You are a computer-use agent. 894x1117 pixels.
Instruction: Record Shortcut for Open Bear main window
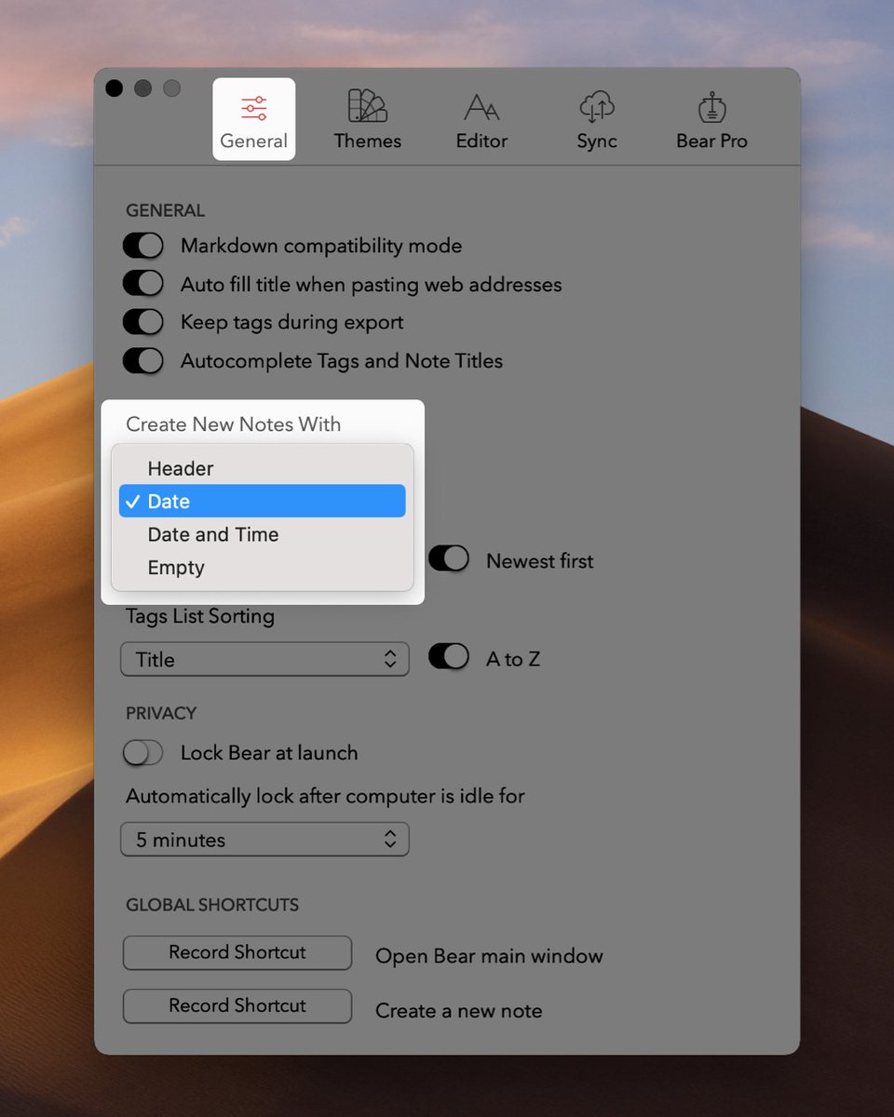237,952
